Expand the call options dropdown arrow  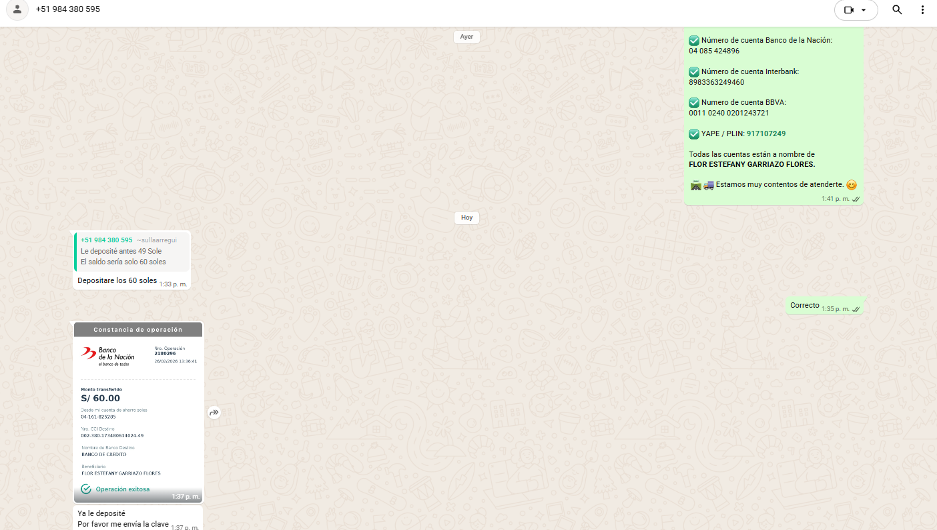pyautogui.click(x=864, y=10)
